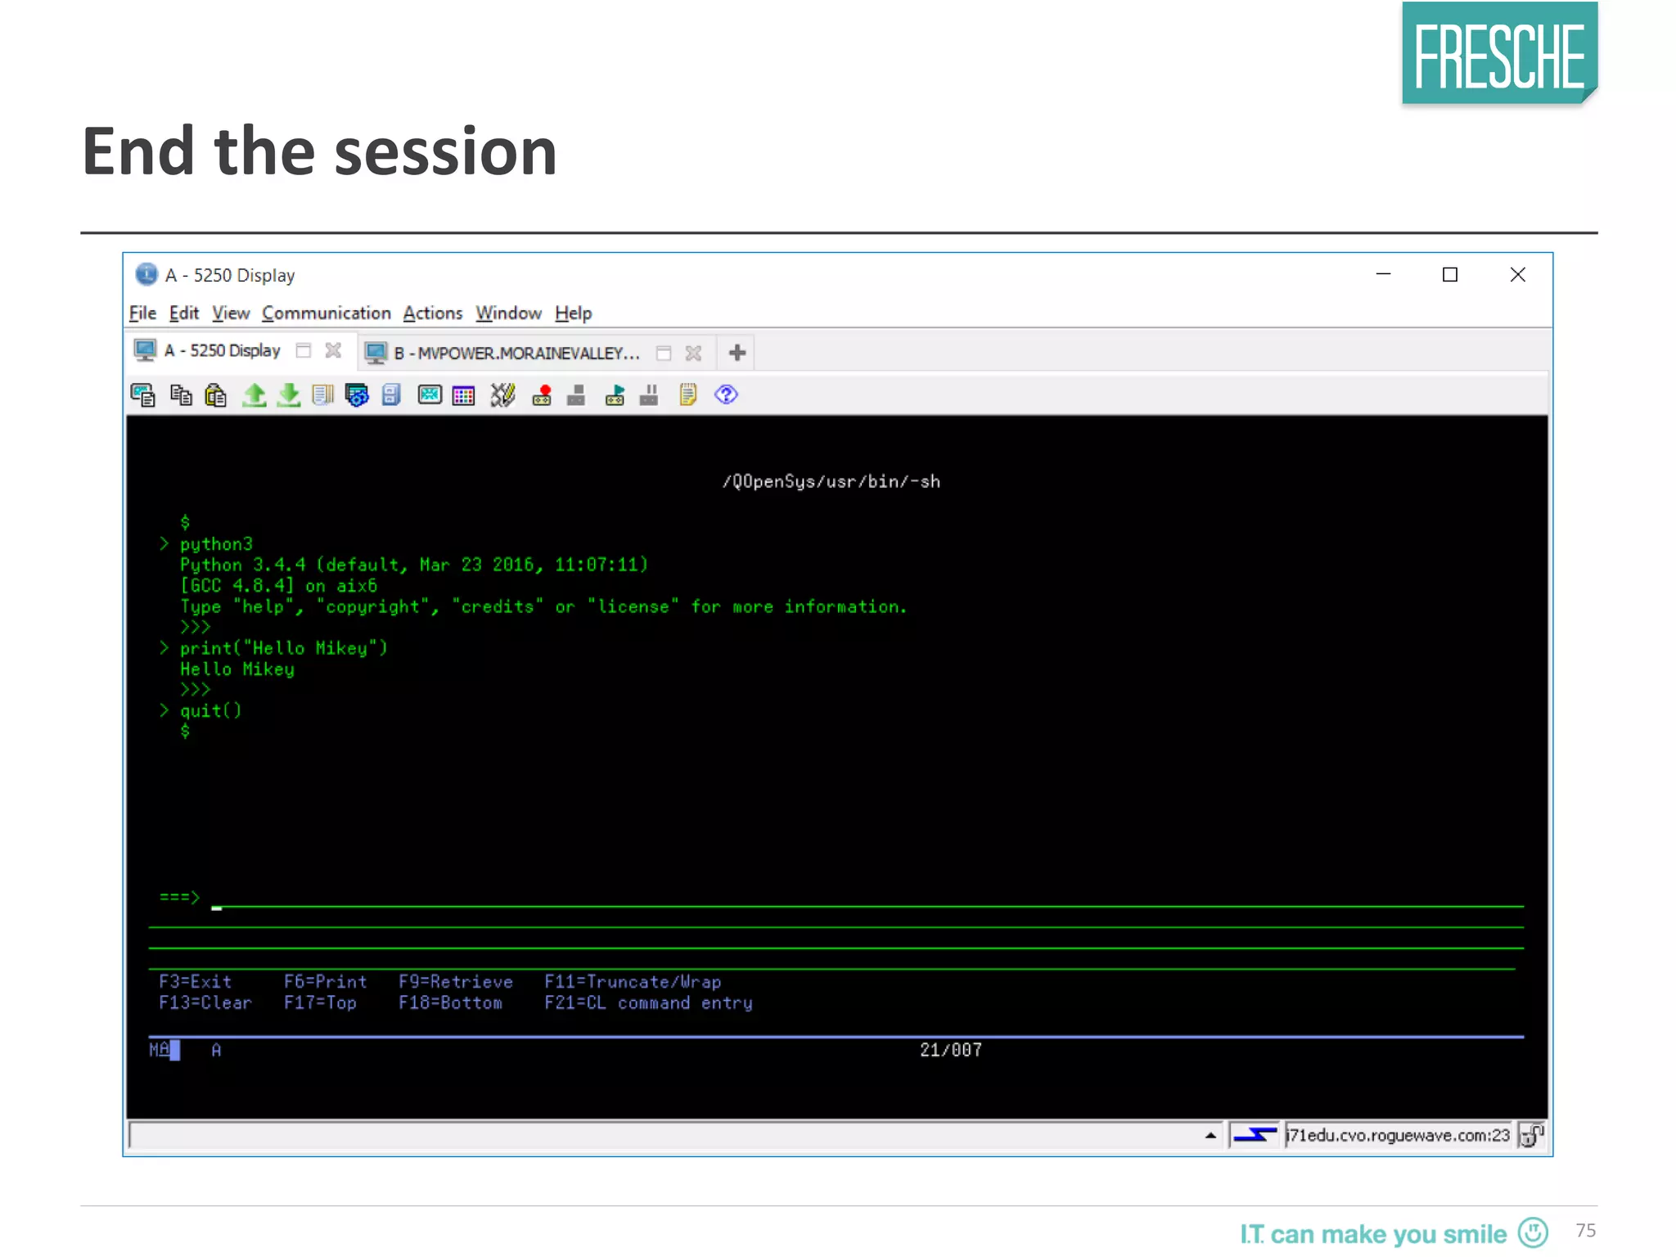Click the connection security icon in status bar
The height and width of the screenshot is (1257, 1676).
coord(1531,1135)
